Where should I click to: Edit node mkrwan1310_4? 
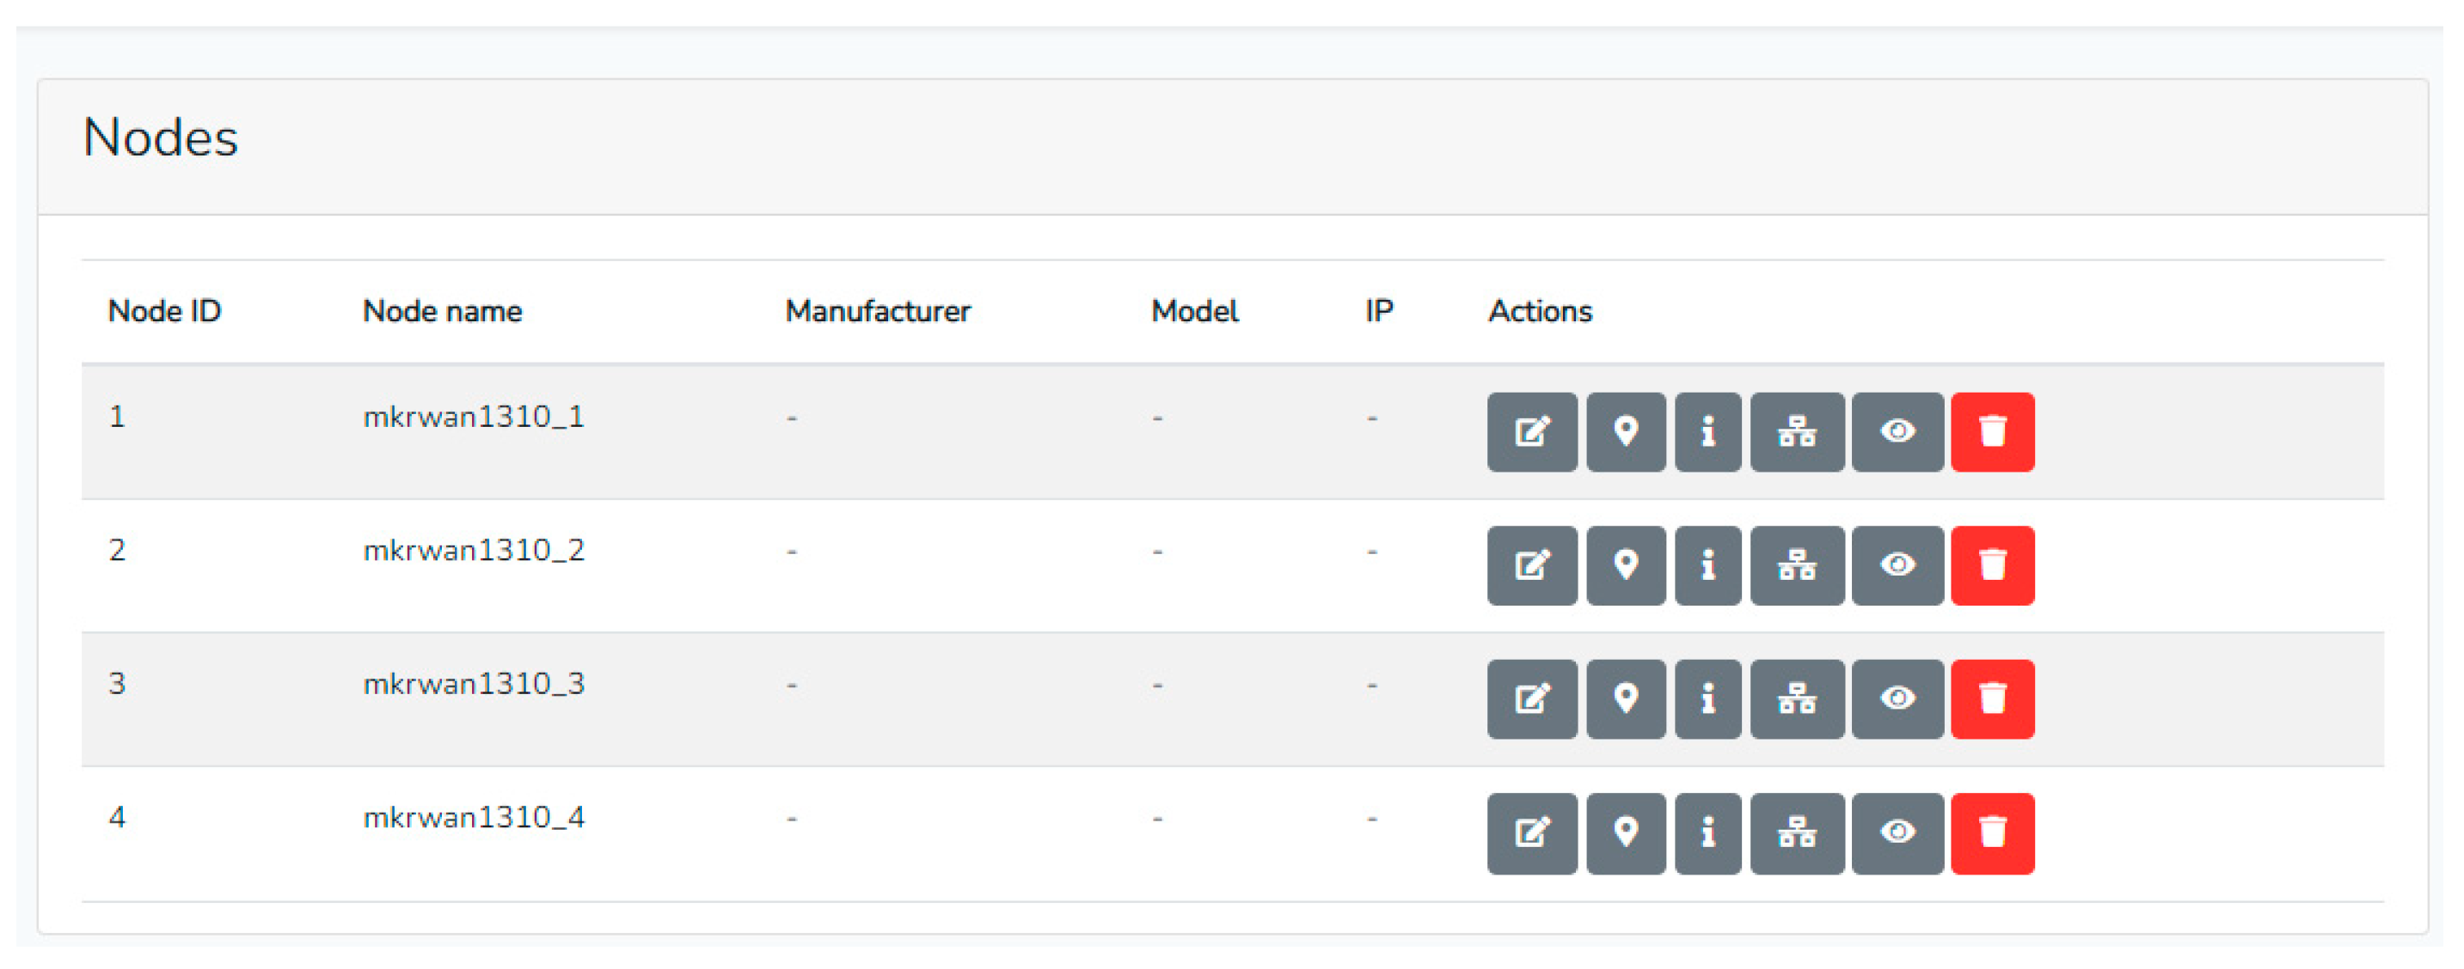1531,833
